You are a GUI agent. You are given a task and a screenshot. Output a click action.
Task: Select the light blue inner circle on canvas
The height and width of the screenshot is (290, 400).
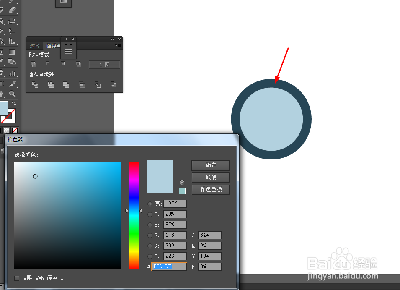point(271,119)
